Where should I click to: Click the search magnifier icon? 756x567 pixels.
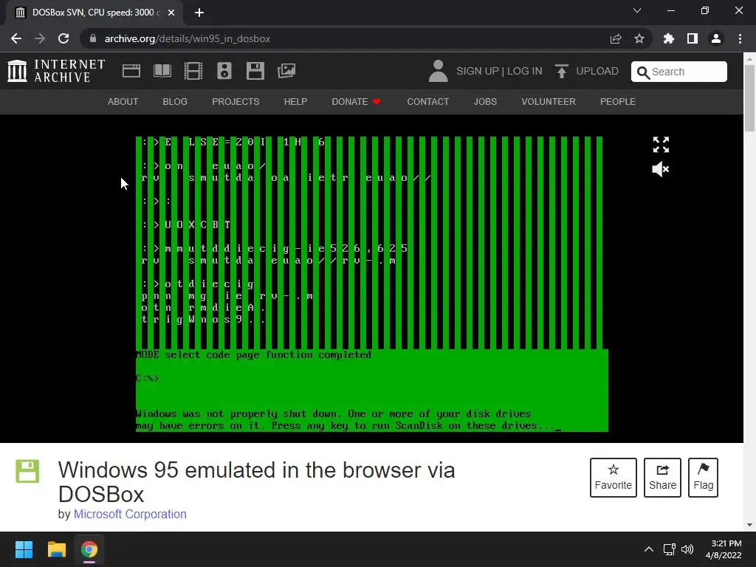click(x=643, y=72)
